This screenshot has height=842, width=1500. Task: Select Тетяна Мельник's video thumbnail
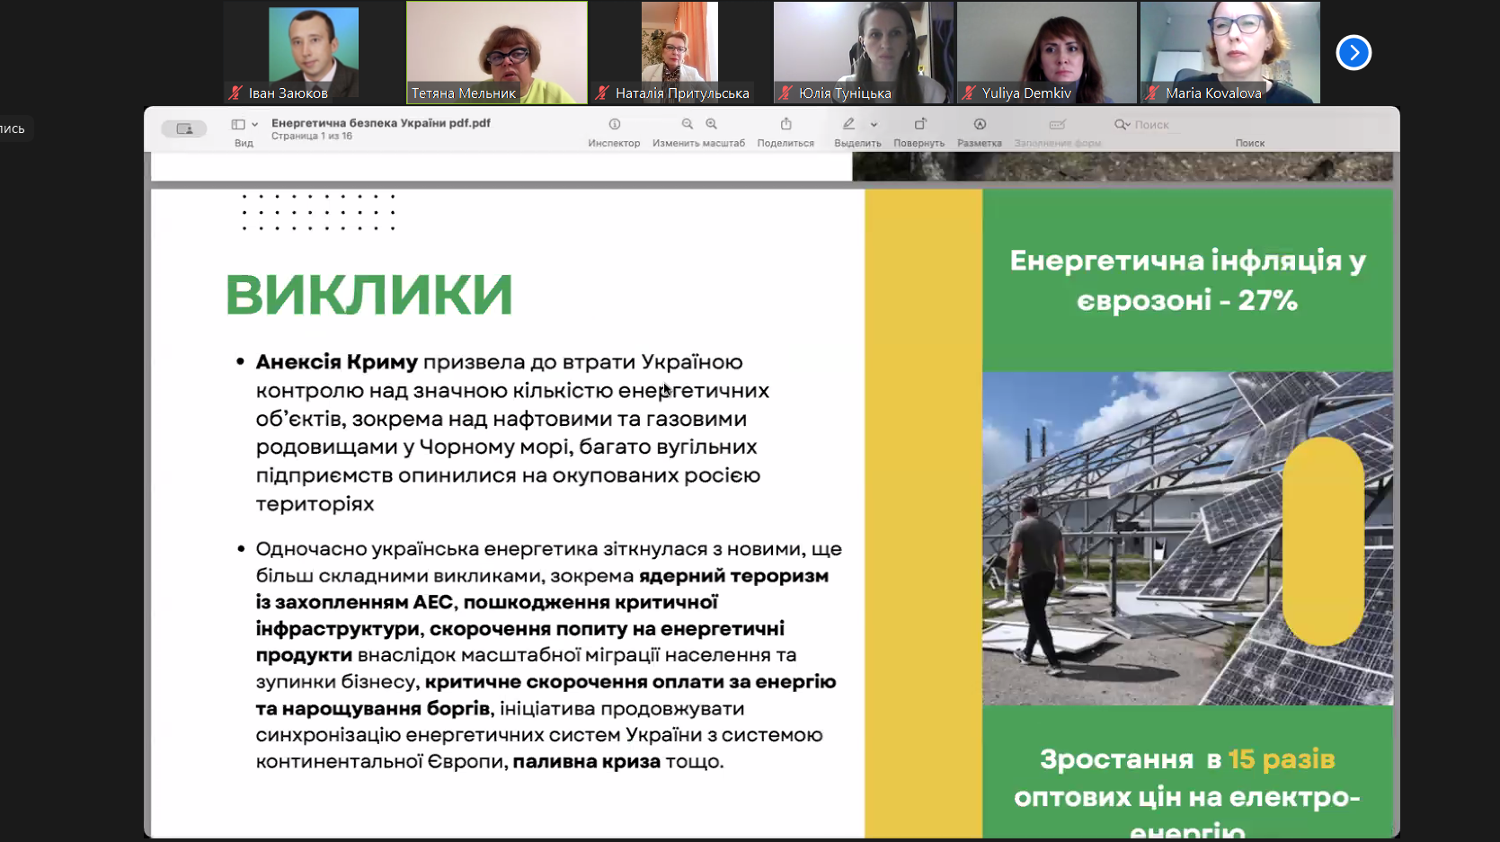[x=496, y=52]
